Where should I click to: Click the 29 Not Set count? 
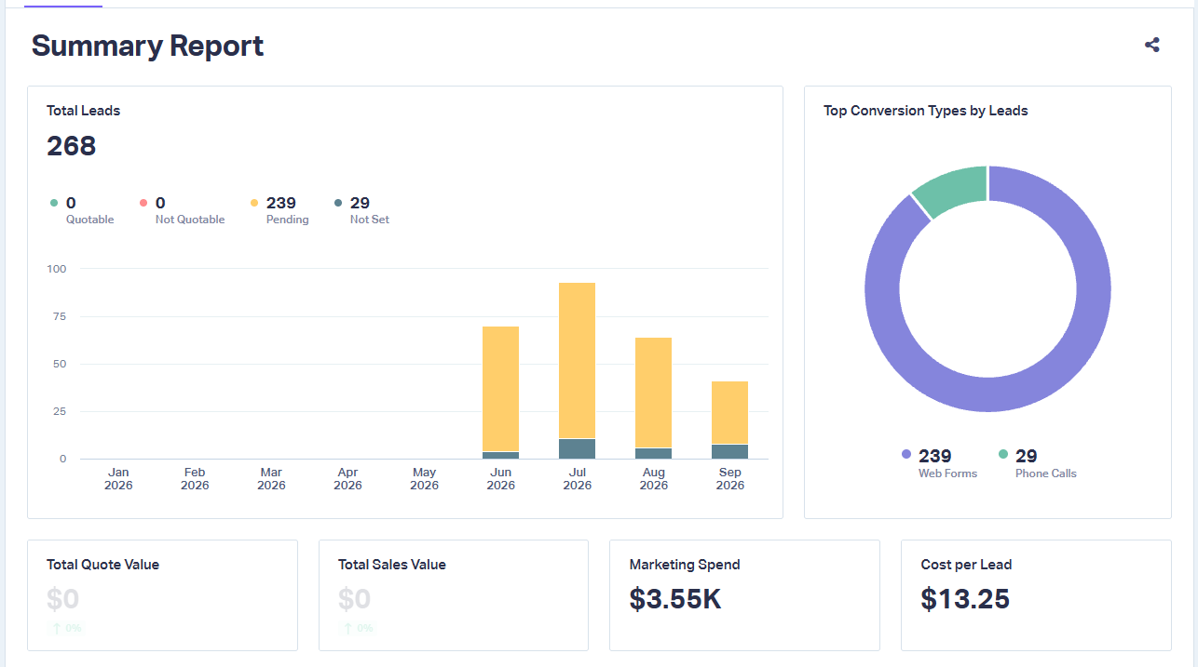(360, 203)
